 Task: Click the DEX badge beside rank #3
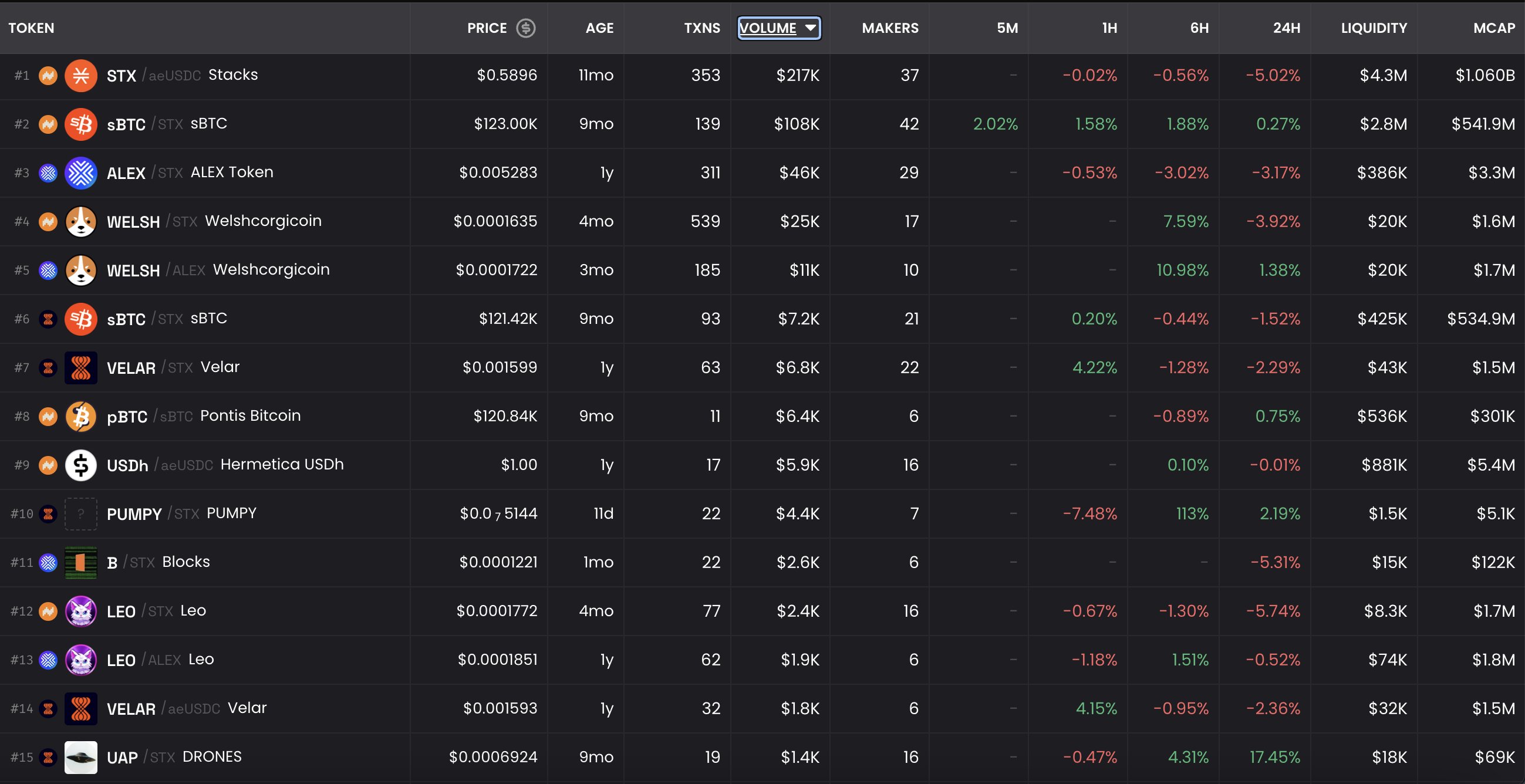48,173
